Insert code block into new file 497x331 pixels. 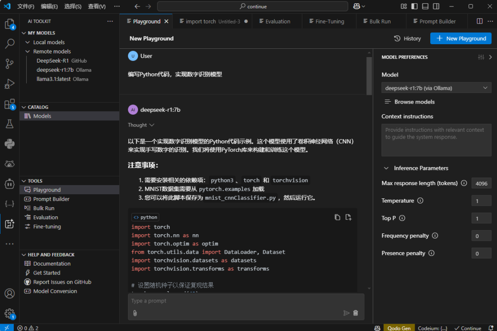tap(348, 217)
